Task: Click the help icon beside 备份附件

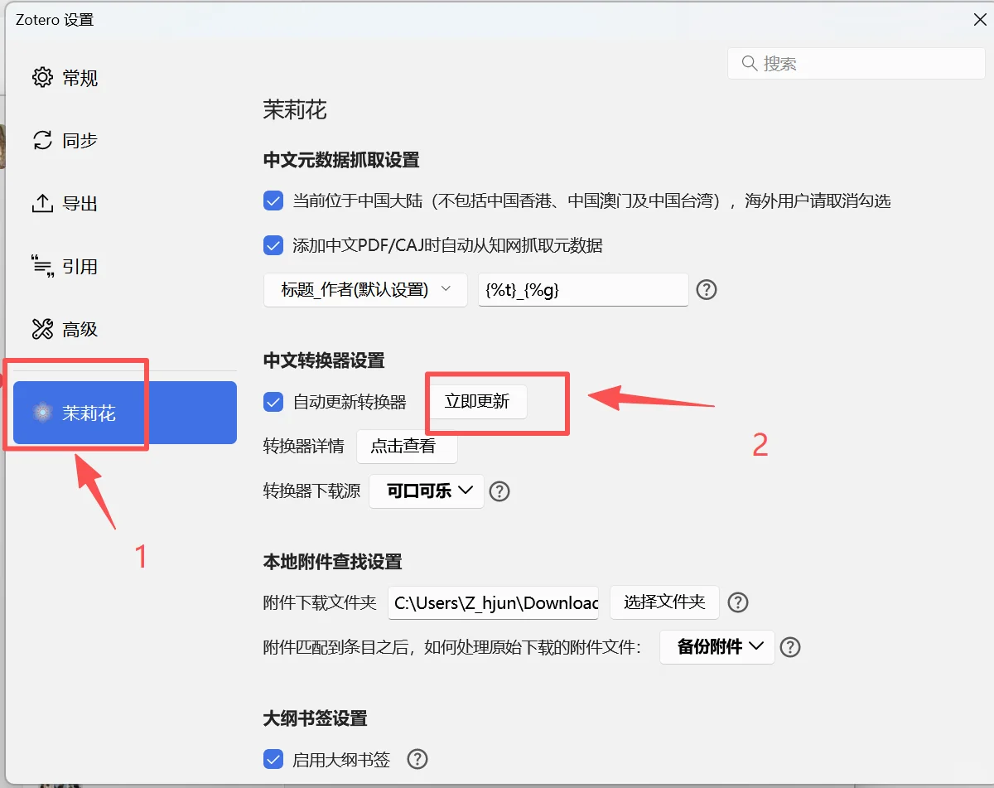Action: pyautogui.click(x=790, y=647)
